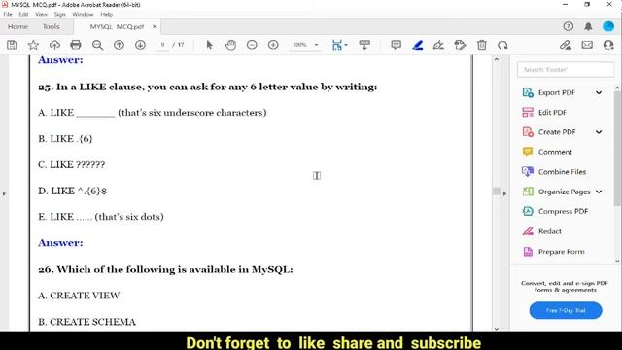Image resolution: width=622 pixels, height=350 pixels.
Task: Select the highlighter pen tool
Action: (417, 45)
